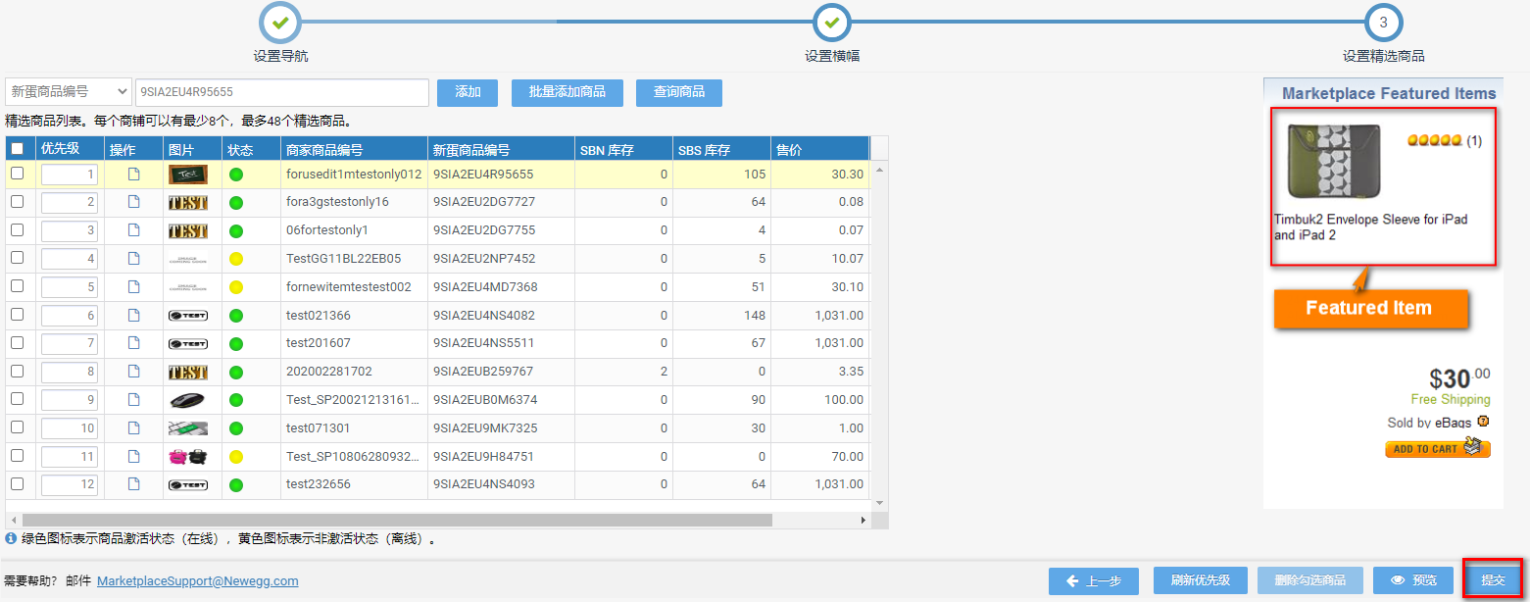This screenshot has width=1530, height=602.
Task: Click the step 3 circle 设置精选商品
Action: click(1383, 22)
